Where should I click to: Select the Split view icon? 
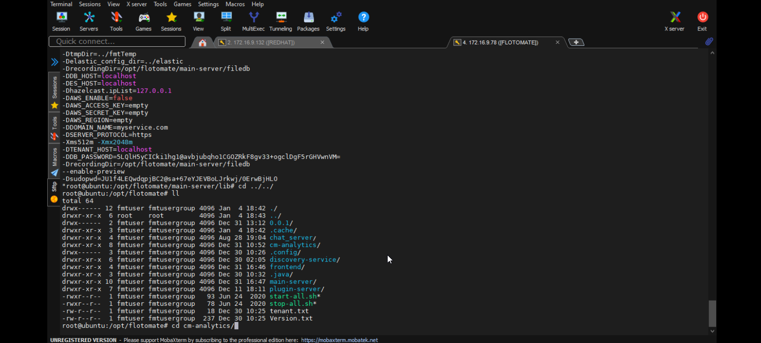pyautogui.click(x=226, y=21)
